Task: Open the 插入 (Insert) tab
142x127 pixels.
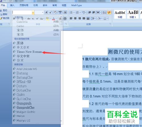Action: click(x=12, y=5)
